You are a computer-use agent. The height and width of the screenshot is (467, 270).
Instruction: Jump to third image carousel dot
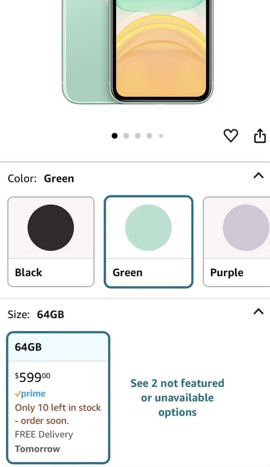[138, 136]
